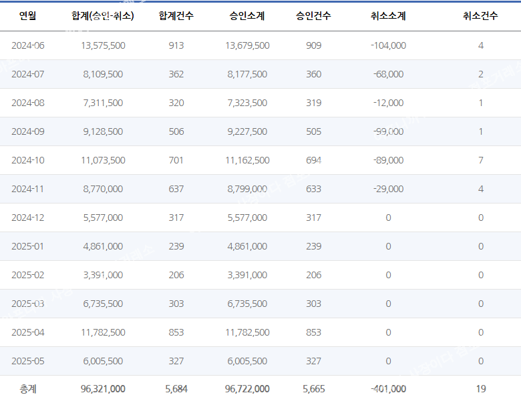Click the 합계건수 column header
This screenshot has height=399, width=521.
(x=176, y=15)
